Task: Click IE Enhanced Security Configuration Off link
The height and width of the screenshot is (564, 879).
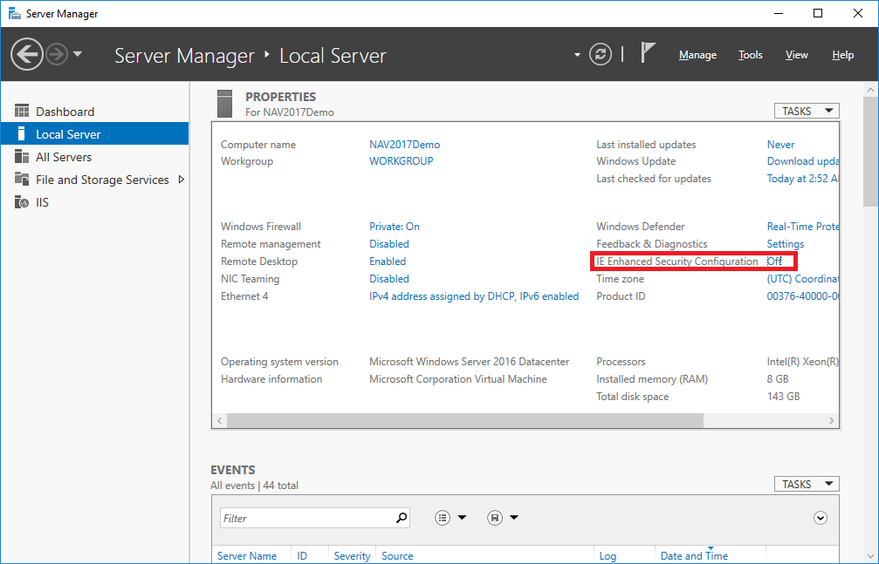Action: (x=774, y=261)
